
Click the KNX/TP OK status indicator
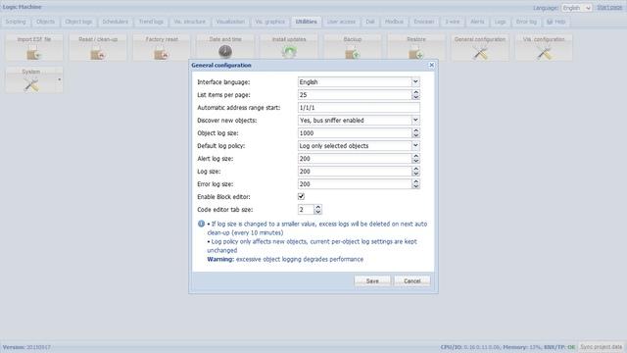click(559, 347)
